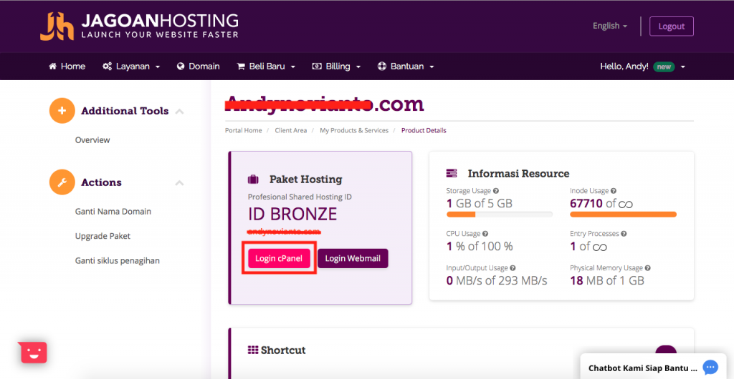Click the Storage Usage help icon
The width and height of the screenshot is (734, 379).
coord(496,191)
